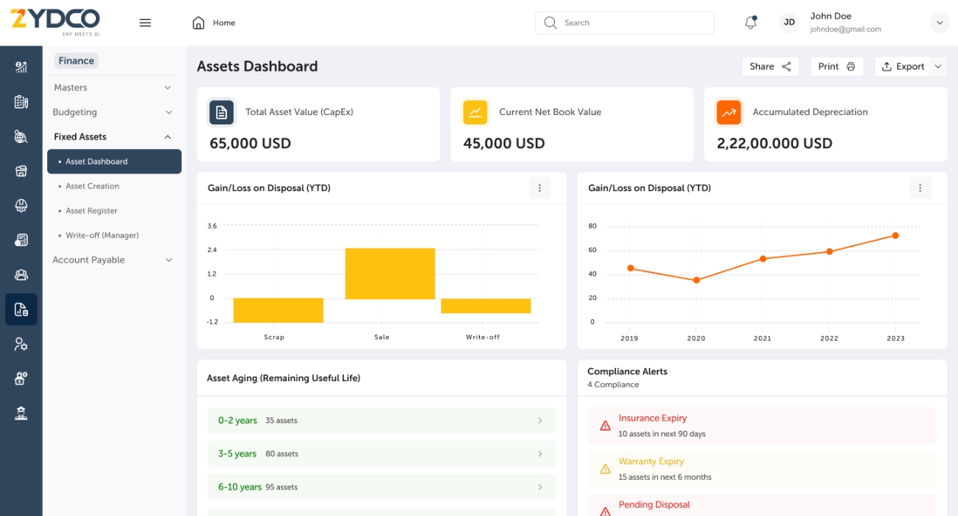
Task: Click the top analytics icon in sidebar
Action: (x=21, y=67)
